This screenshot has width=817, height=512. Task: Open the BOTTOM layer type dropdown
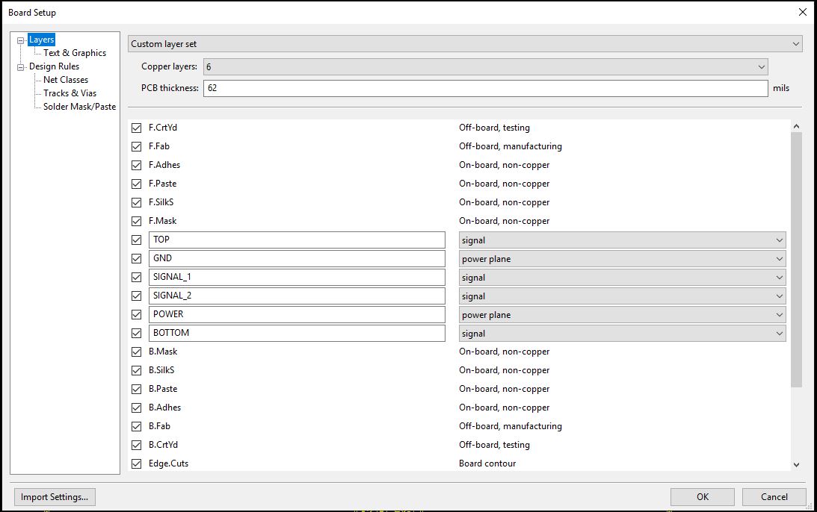click(x=622, y=334)
